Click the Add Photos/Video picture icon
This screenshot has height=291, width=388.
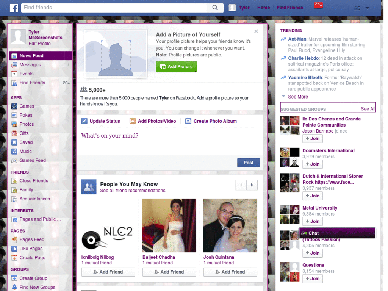click(133, 121)
